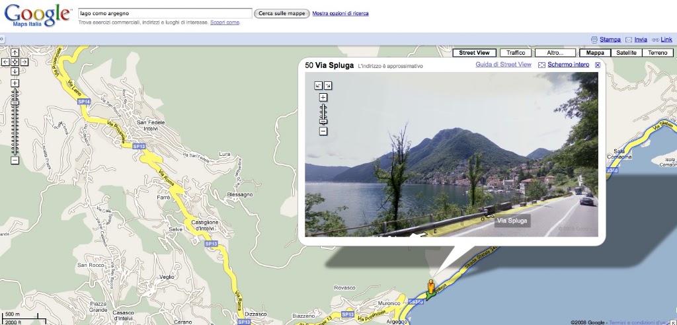677x325 pixels.
Task: Expand the left panel with double chevron
Action: click(x=2, y=39)
